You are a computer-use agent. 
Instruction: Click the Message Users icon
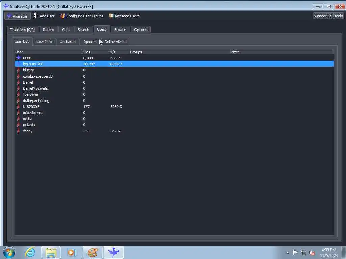pyautogui.click(x=112, y=16)
